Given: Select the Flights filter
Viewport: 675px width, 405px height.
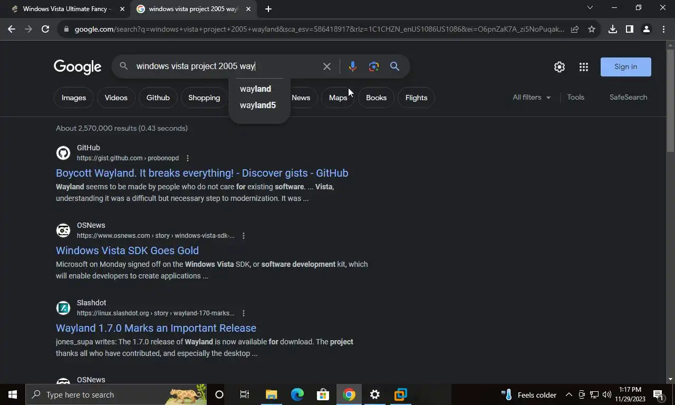Looking at the screenshot, I should tap(416, 98).
